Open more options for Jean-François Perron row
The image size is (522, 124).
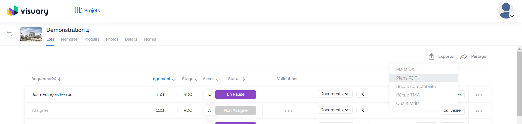tap(479, 95)
